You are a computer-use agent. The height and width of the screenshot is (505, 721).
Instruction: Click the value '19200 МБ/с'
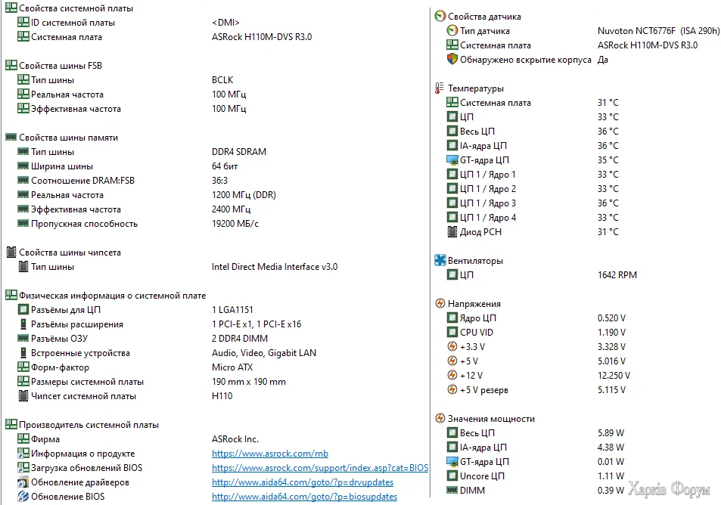(235, 224)
